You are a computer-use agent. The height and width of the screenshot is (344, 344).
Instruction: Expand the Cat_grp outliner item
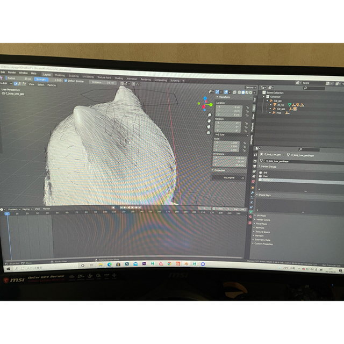(268, 101)
